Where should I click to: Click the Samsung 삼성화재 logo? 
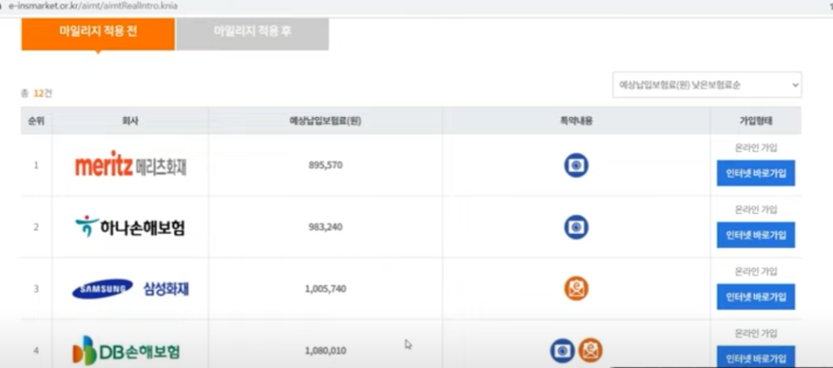pyautogui.click(x=130, y=288)
